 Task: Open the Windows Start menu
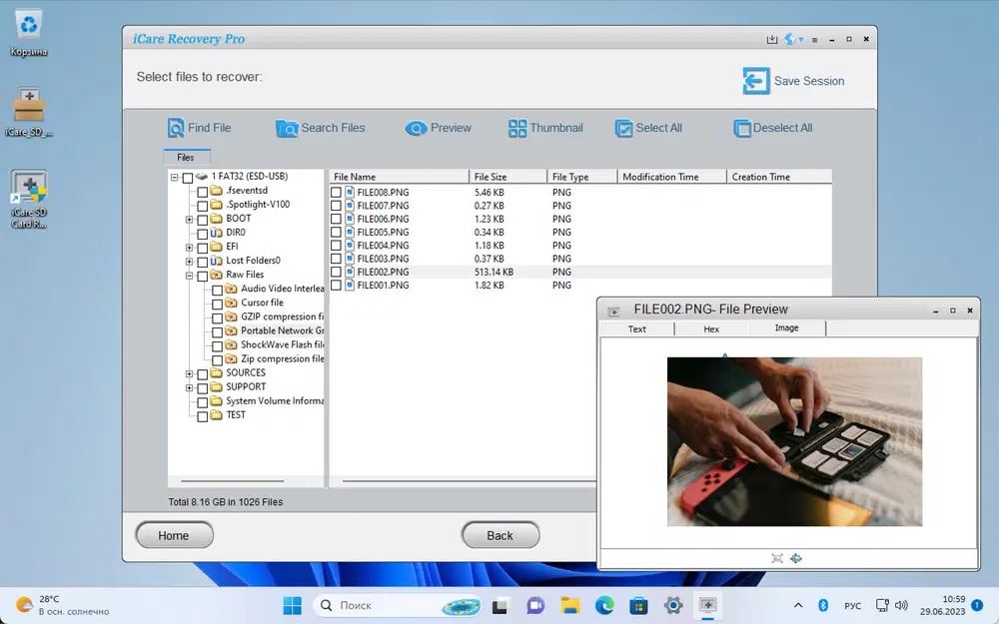[293, 605]
